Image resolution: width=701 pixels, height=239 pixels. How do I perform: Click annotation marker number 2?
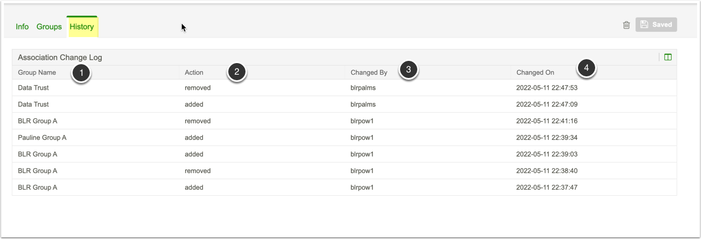pyautogui.click(x=237, y=72)
